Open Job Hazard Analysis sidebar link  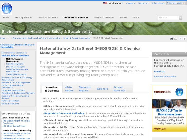(x=15, y=67)
